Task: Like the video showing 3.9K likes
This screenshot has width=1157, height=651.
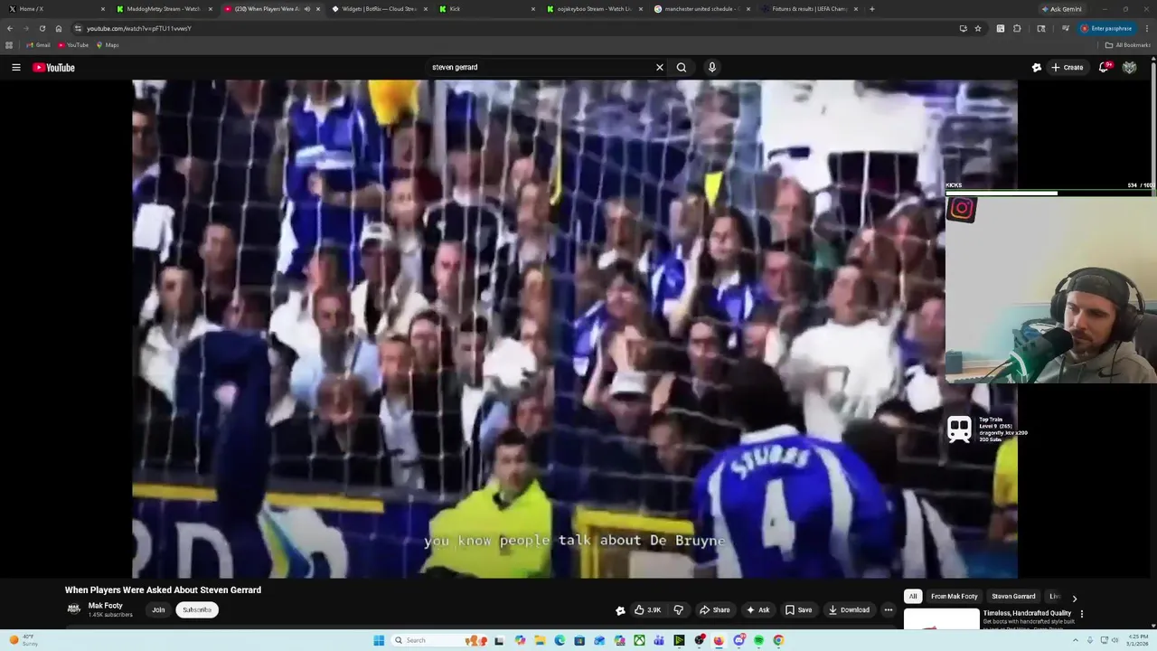Action: [647, 609]
